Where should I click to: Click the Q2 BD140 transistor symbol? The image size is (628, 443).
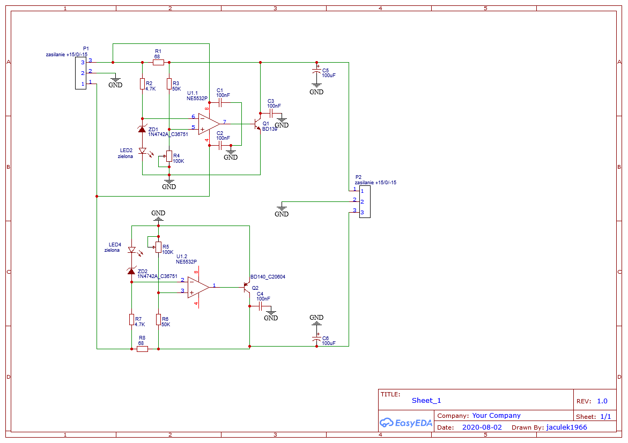247,288
